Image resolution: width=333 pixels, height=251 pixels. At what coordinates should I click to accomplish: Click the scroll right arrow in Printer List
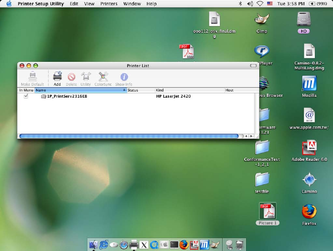tap(251, 136)
